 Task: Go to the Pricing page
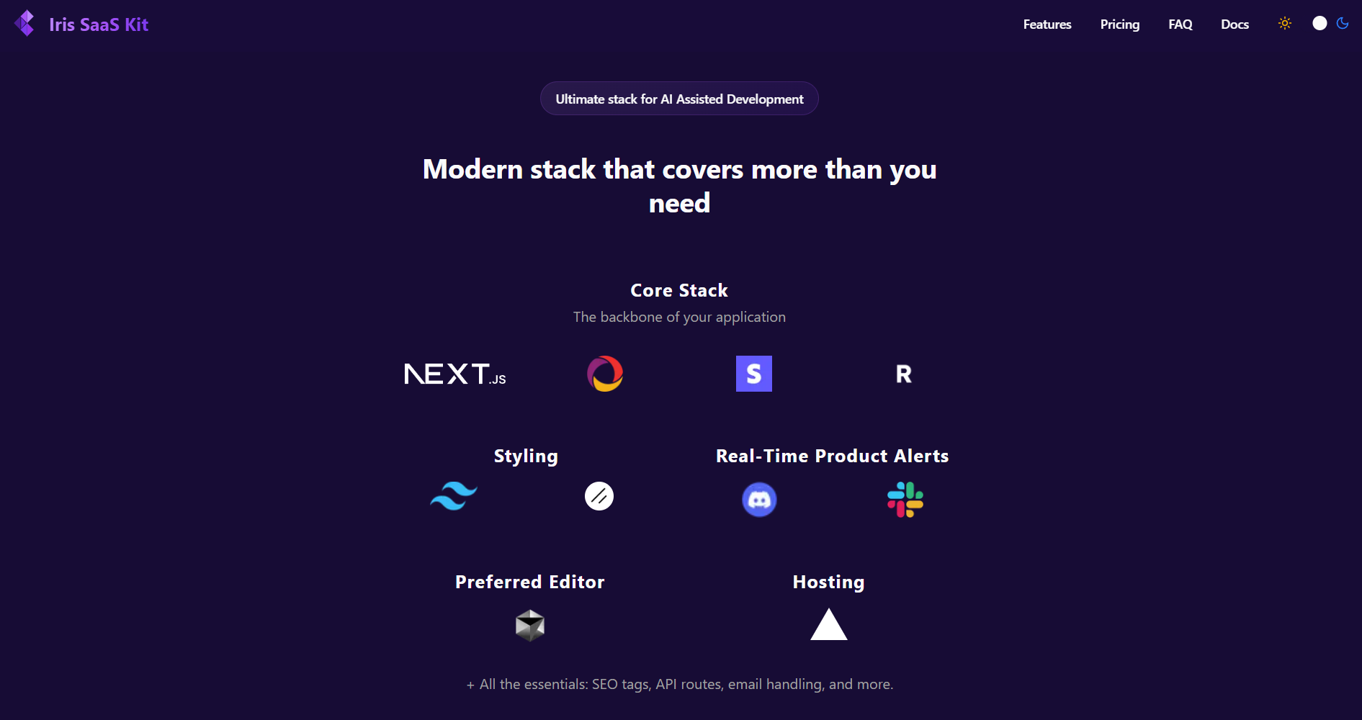tap(1120, 24)
